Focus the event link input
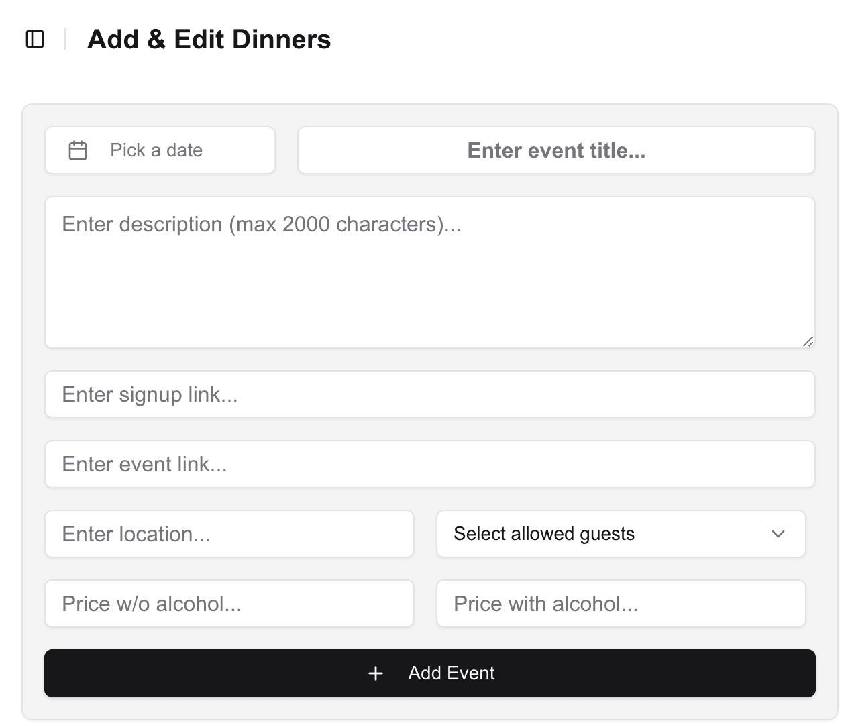Screen dimensions: 848x727 click(x=429, y=464)
